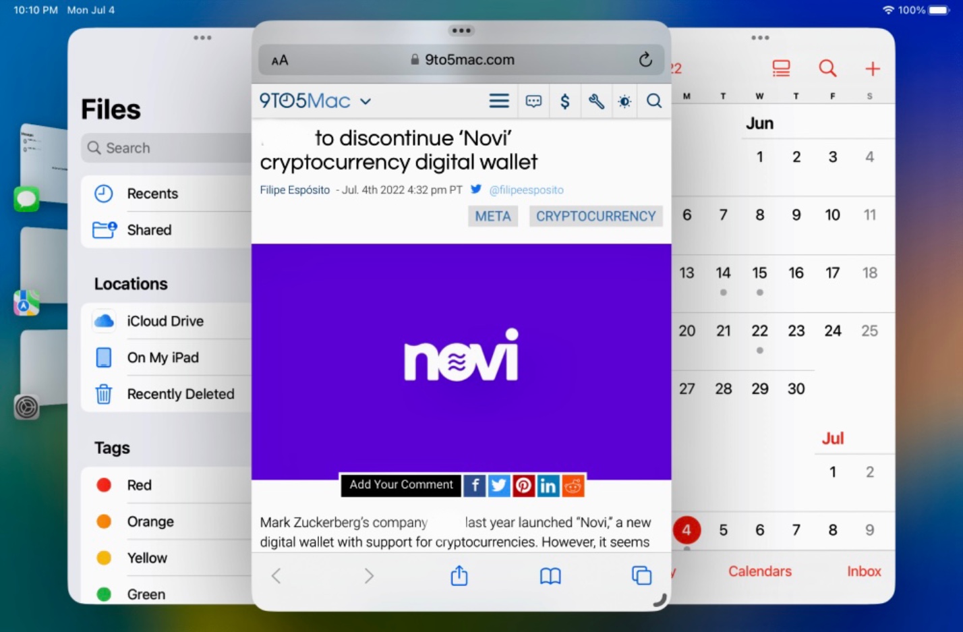Select the Yellow tag
Image resolution: width=963 pixels, height=632 pixels.
click(x=167, y=558)
